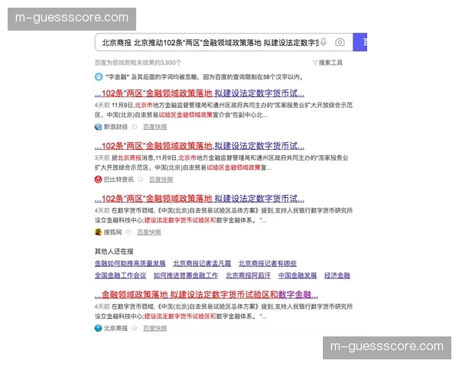Click 北京商报 blue source icon
Screen dimensions: 459x367
(98, 328)
